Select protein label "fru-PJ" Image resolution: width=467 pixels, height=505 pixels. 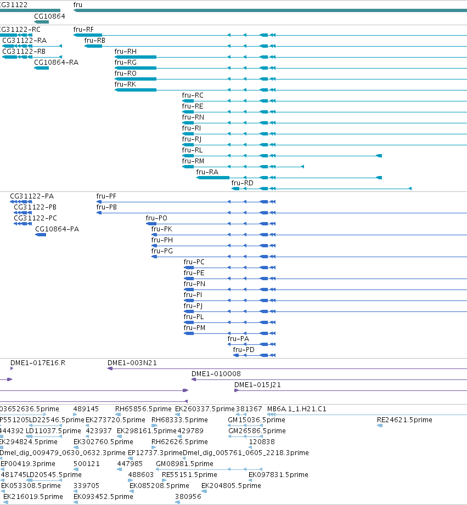(193, 306)
